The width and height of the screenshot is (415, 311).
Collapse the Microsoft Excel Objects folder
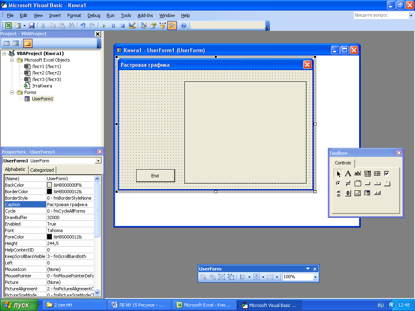[x=12, y=60]
